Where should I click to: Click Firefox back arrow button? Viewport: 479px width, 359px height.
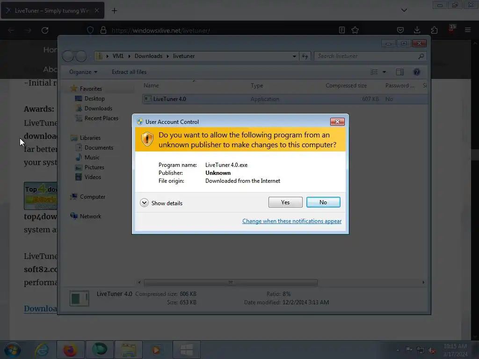(11, 30)
